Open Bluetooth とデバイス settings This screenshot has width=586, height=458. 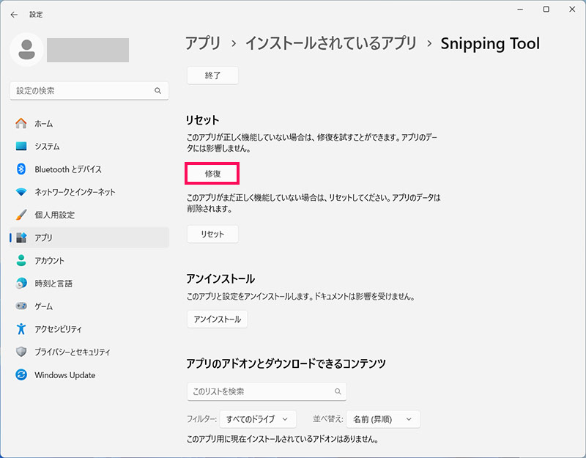(89, 169)
